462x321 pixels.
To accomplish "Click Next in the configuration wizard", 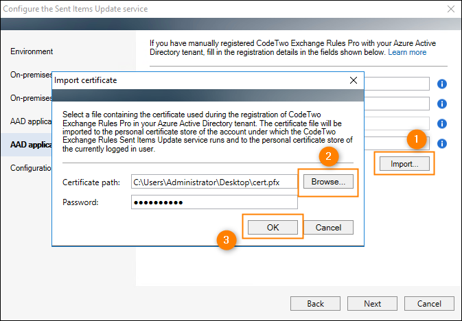I will coord(372,303).
